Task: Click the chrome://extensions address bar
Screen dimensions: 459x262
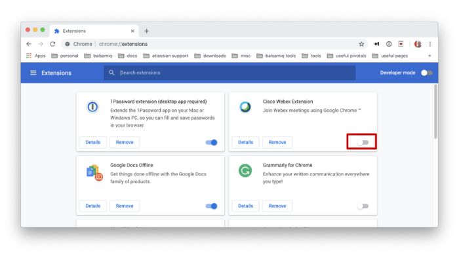Action: click(x=214, y=44)
